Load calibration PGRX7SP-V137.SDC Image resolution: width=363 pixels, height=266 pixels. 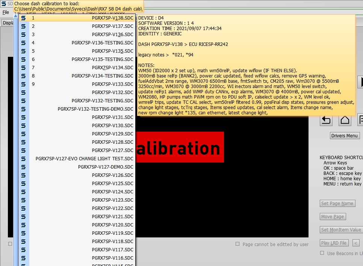coord(112,26)
